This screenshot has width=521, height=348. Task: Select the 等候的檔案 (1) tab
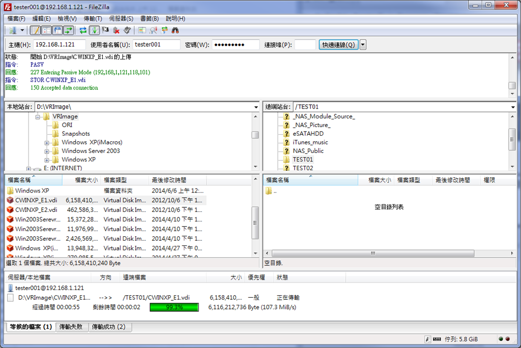click(31, 327)
